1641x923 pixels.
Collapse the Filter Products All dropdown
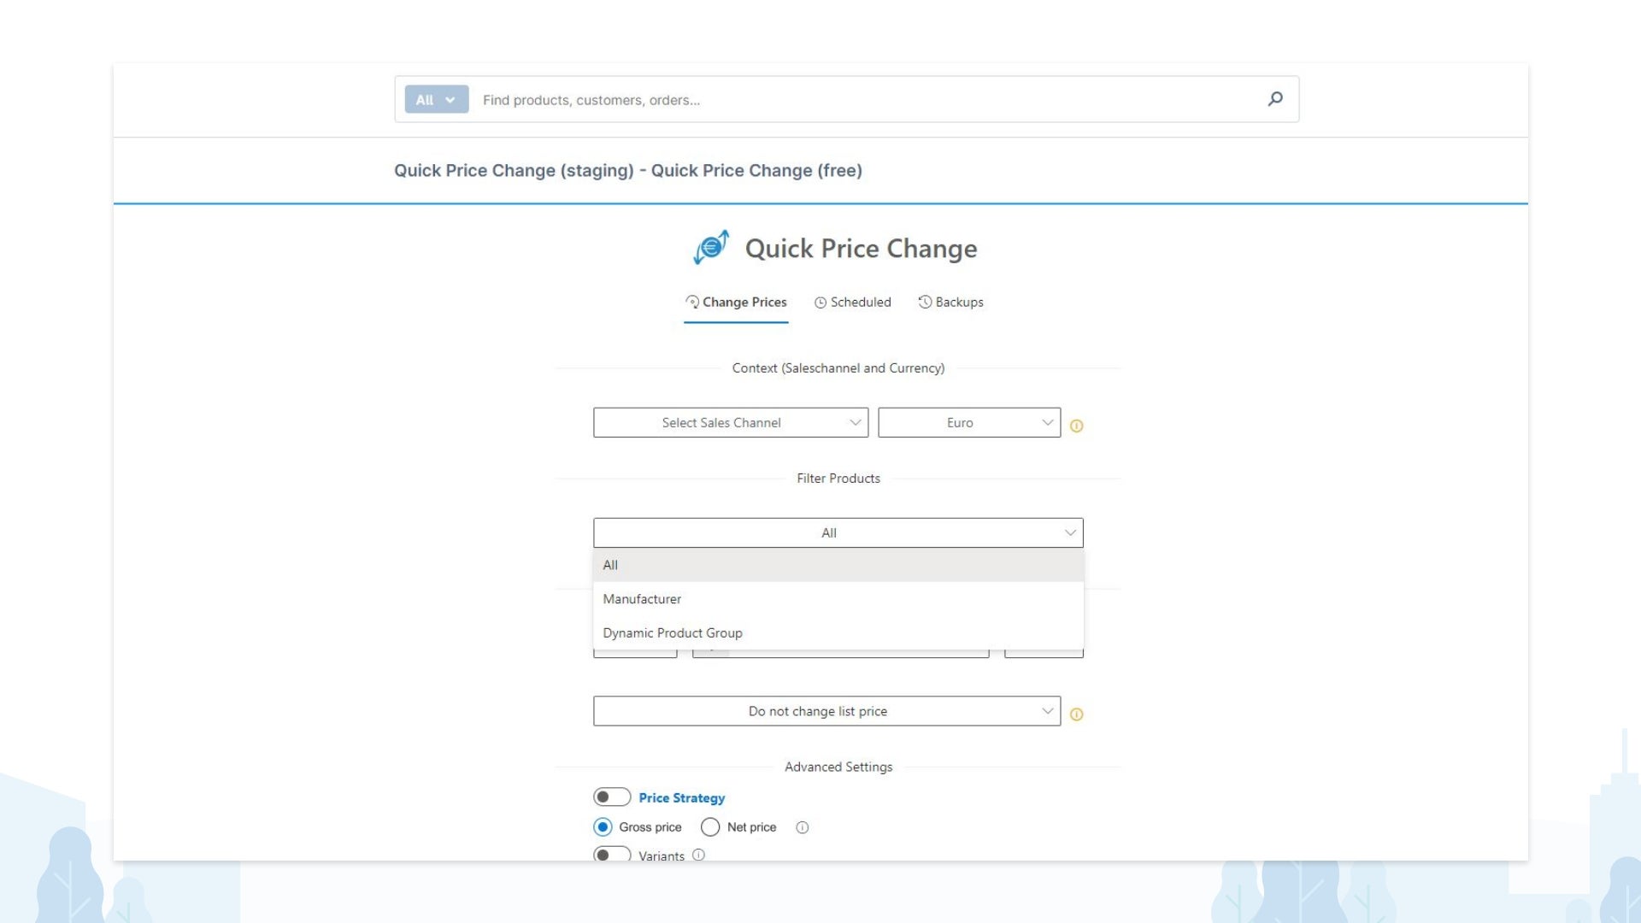838,532
